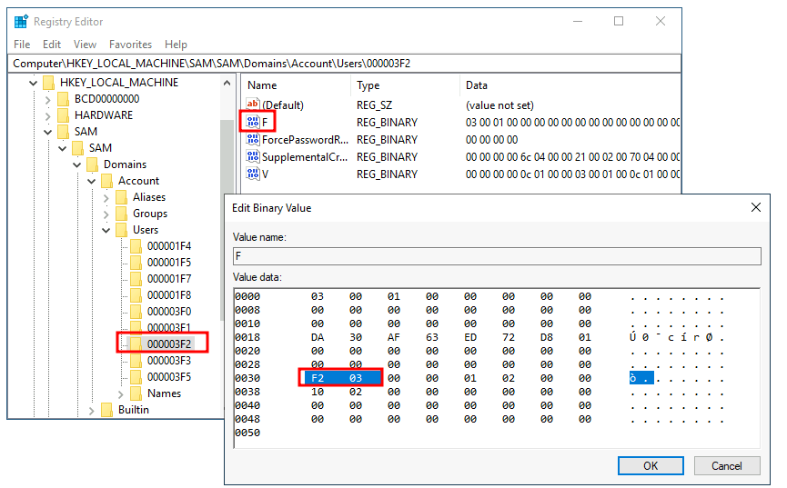Open the Edit menu

pyautogui.click(x=52, y=45)
